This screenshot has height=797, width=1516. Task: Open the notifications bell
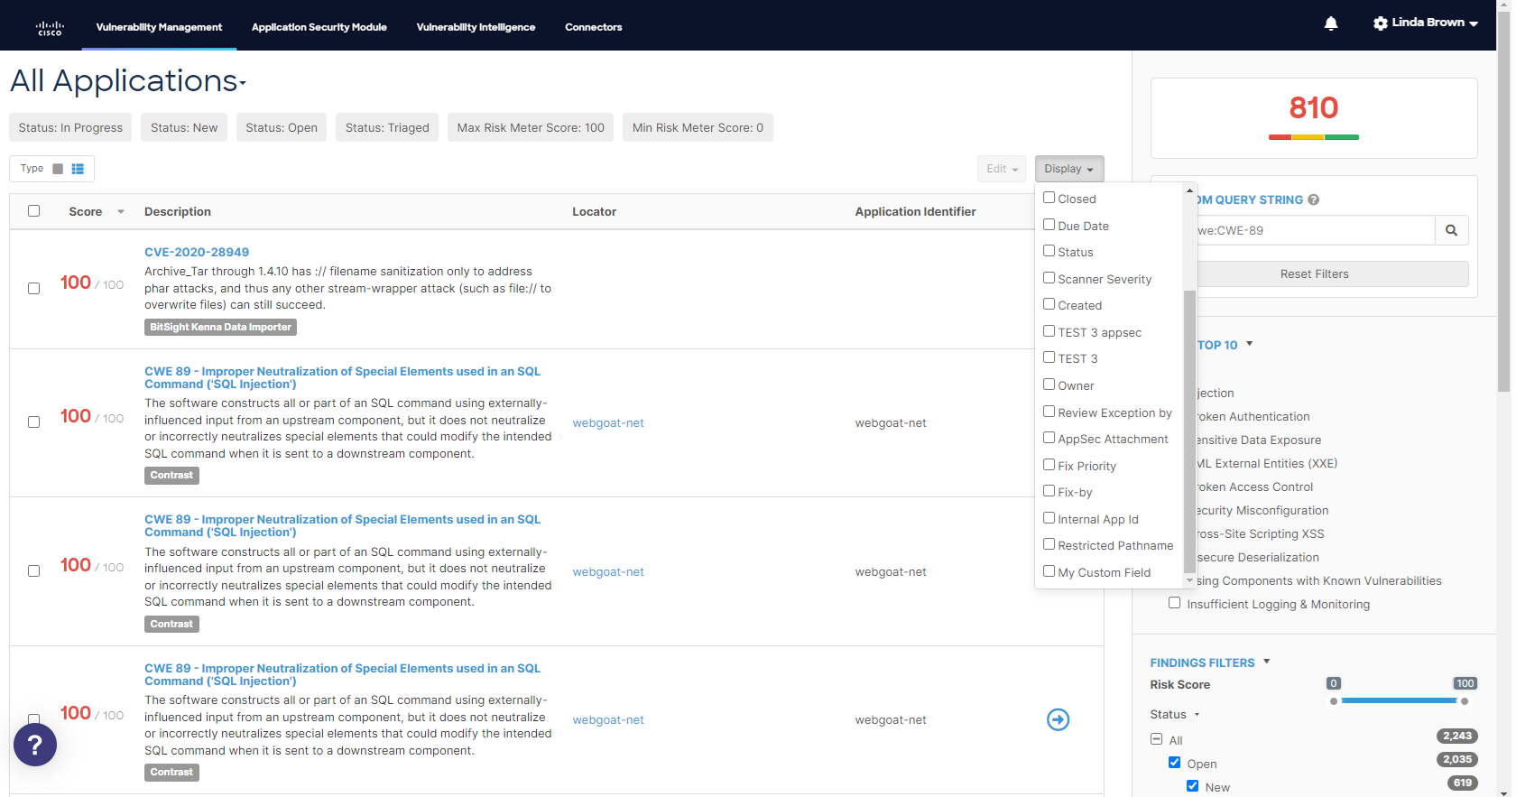tap(1331, 23)
